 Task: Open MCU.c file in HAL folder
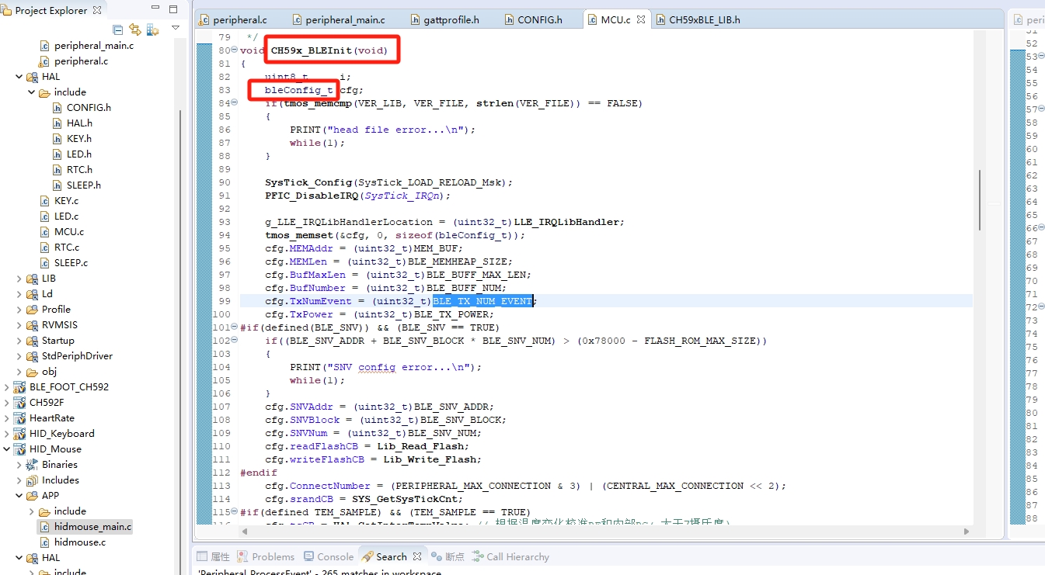68,231
